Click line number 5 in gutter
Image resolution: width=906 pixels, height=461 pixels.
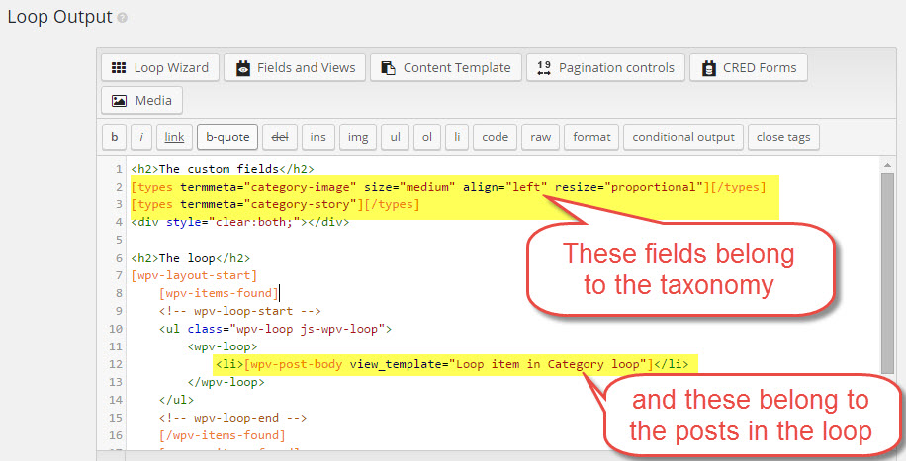click(119, 240)
